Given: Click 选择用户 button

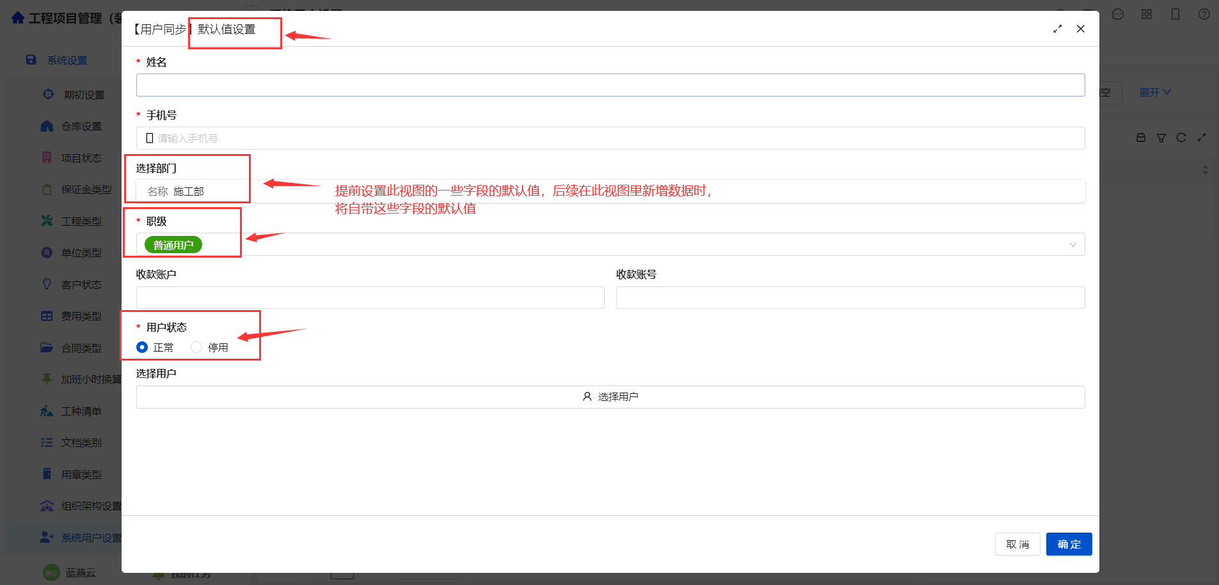Looking at the screenshot, I should (x=610, y=397).
